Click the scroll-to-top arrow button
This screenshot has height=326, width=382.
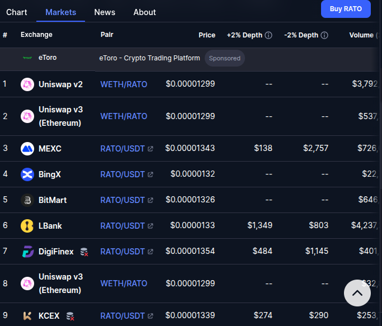click(x=357, y=293)
